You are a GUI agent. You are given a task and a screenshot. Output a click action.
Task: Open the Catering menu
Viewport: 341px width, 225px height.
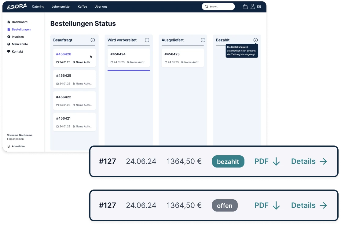(x=38, y=6)
